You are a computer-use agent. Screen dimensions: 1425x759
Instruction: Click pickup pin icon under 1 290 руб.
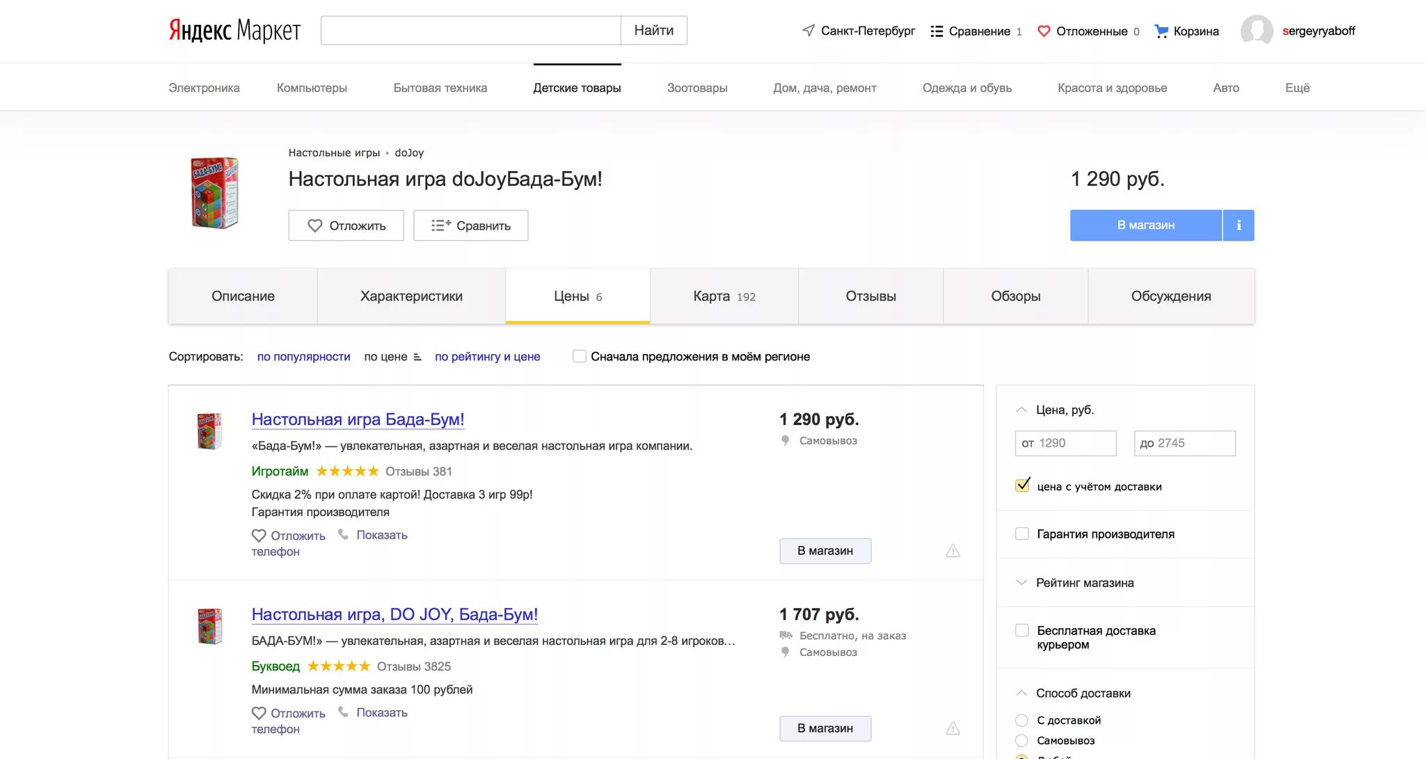click(x=786, y=440)
